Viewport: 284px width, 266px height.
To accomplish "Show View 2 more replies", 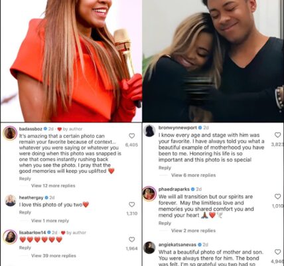I will [193, 231].
